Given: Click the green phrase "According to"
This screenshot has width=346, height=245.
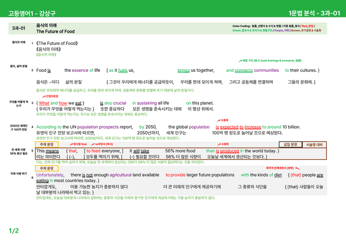Looking at the screenshot, I should [49, 127].
